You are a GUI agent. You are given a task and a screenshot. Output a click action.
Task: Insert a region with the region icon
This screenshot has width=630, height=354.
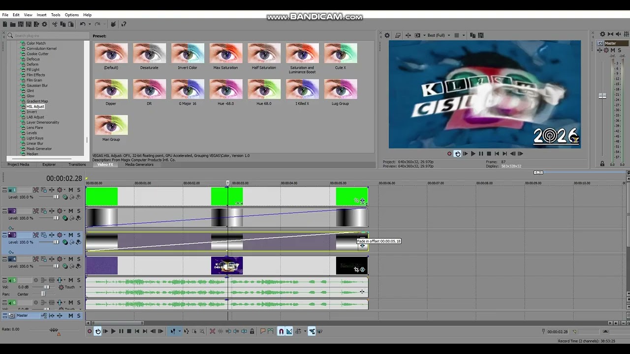tap(271, 331)
